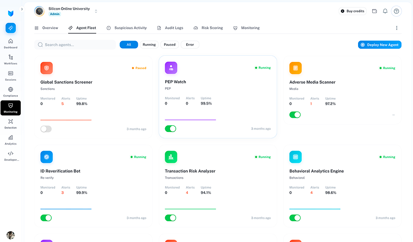Image resolution: width=413 pixels, height=242 pixels.
Task: Open Workflows in sidebar
Action: [x=11, y=60]
